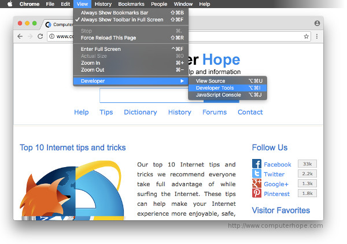Screen dimensions: 347x244
Task: Click the 1.3k Google+ count badge
Action: [x=308, y=183]
